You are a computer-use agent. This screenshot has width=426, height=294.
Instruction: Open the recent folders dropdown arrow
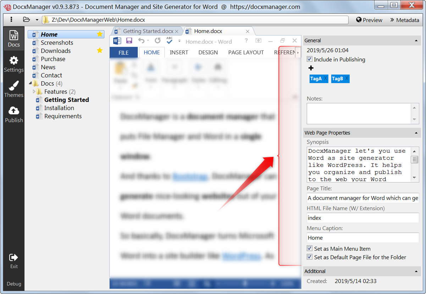37,20
